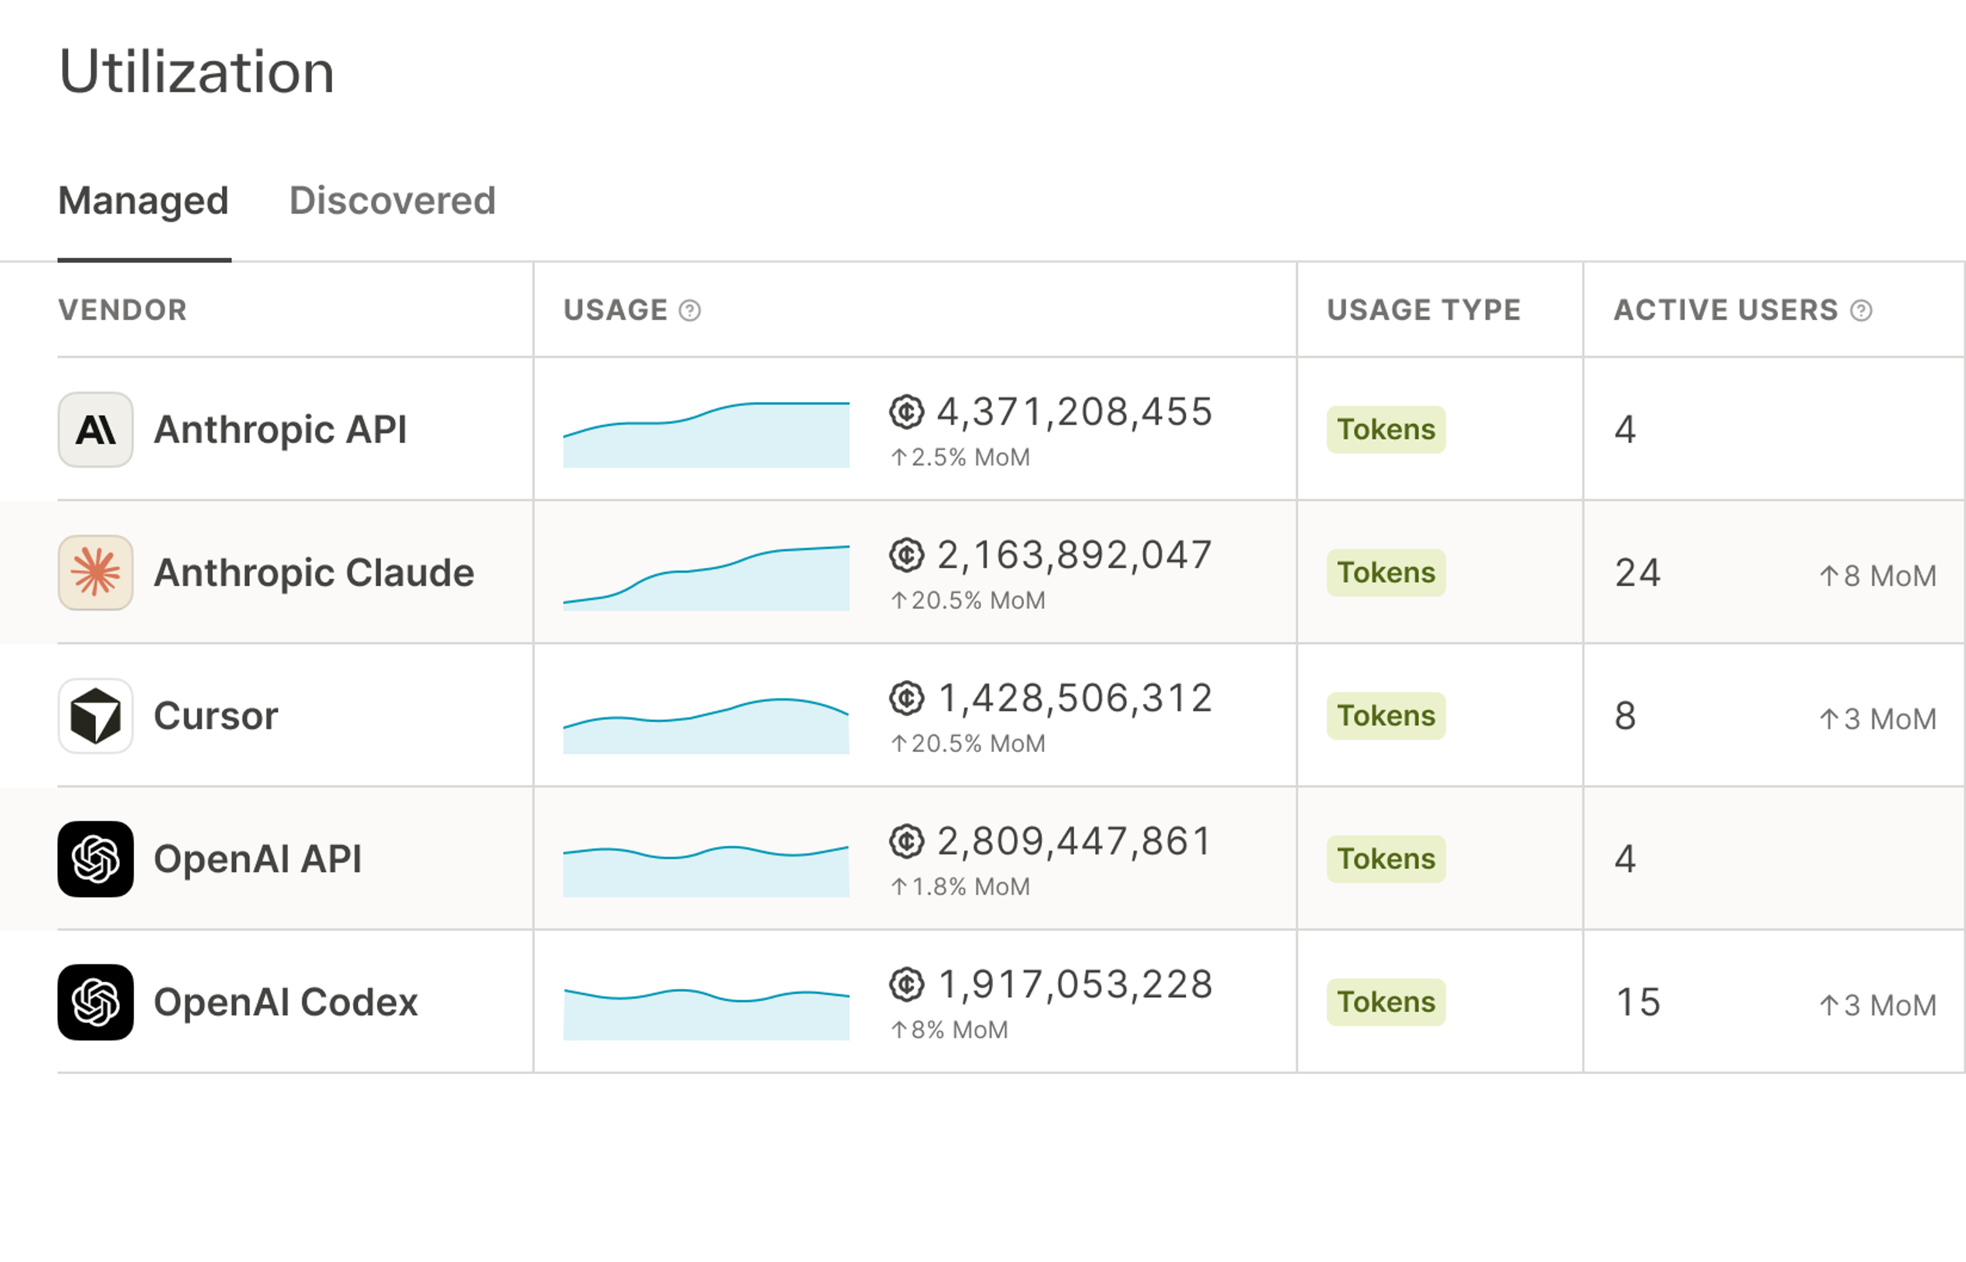Click token icon beside 1,428,506,312

tap(906, 698)
